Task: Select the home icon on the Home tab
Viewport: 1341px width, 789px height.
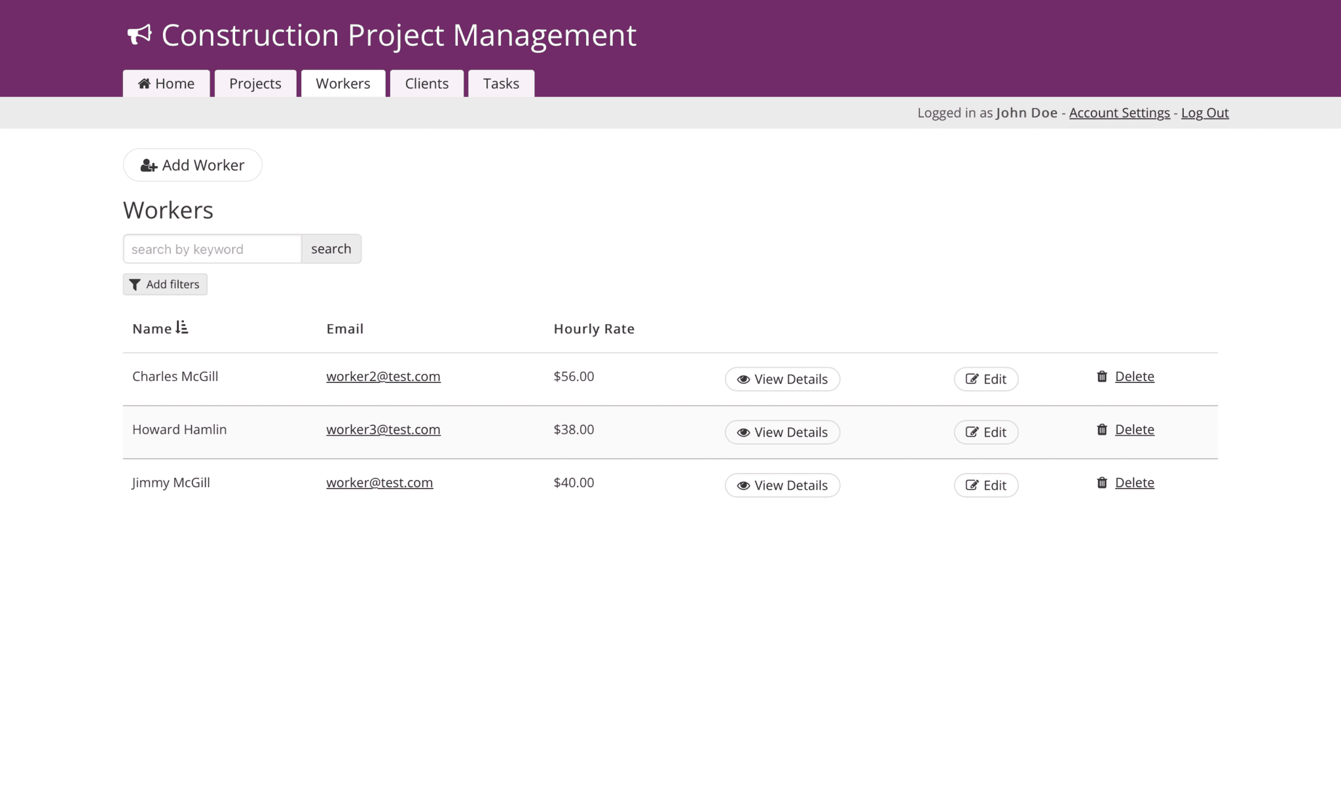Action: tap(144, 83)
